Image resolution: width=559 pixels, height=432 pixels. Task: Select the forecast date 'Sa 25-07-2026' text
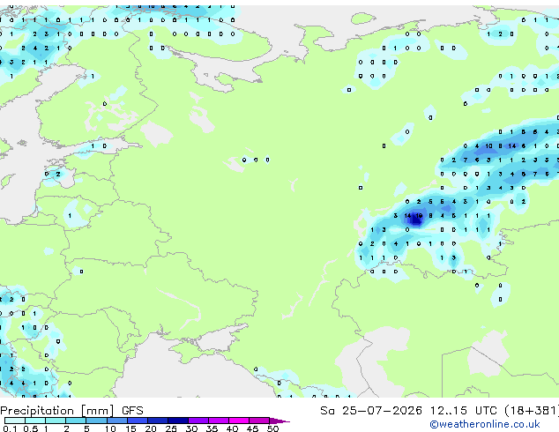click(371, 411)
